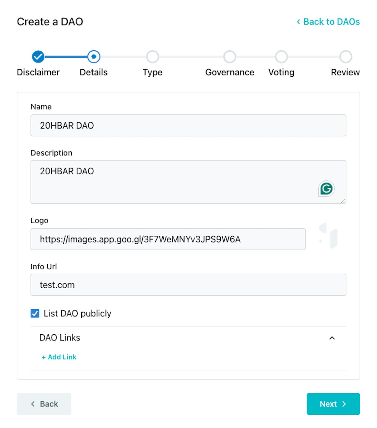Screen dimensions: 377x428
Task: Uncheck the List DAO publicly checkbox
Action: pos(35,313)
